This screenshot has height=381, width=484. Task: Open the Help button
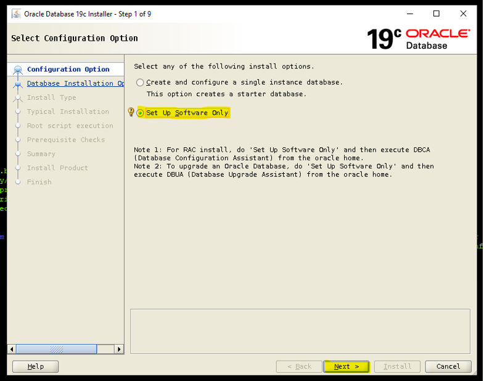pyautogui.click(x=36, y=366)
